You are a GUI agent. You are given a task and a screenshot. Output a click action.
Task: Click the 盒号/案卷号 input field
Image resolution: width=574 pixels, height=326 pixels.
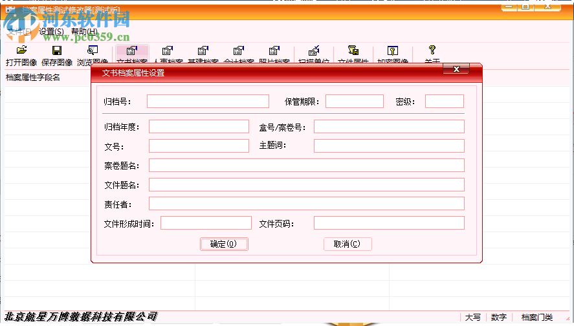(x=389, y=127)
